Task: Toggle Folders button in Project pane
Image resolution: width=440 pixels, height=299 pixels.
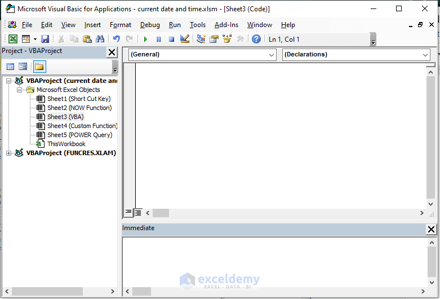Action: (x=39, y=67)
